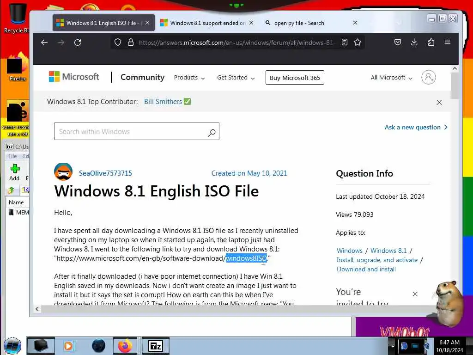Close the open py file search tab

tap(355, 23)
